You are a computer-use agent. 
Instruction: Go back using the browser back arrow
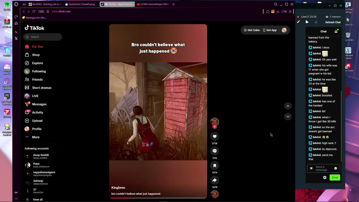pyautogui.click(x=24, y=12)
